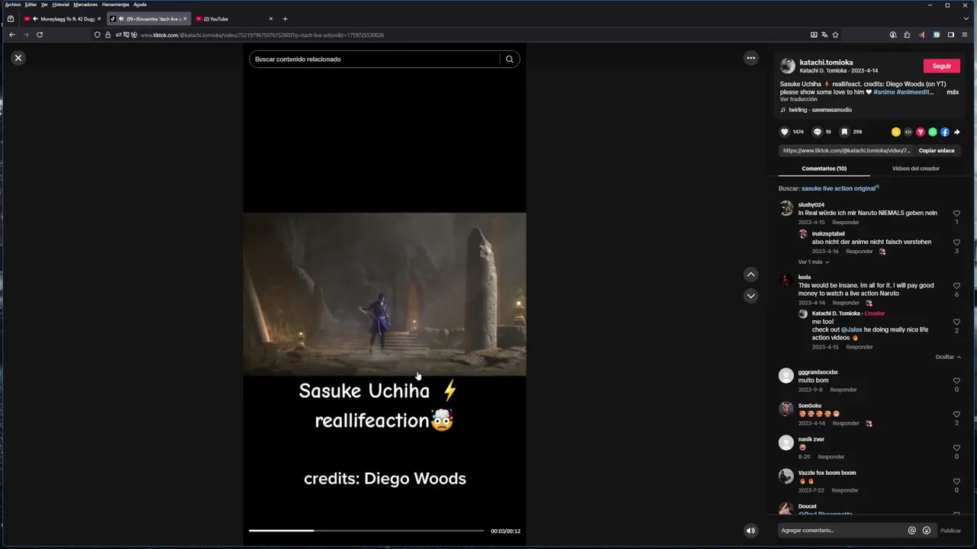Like koda's comment

pyautogui.click(x=956, y=286)
